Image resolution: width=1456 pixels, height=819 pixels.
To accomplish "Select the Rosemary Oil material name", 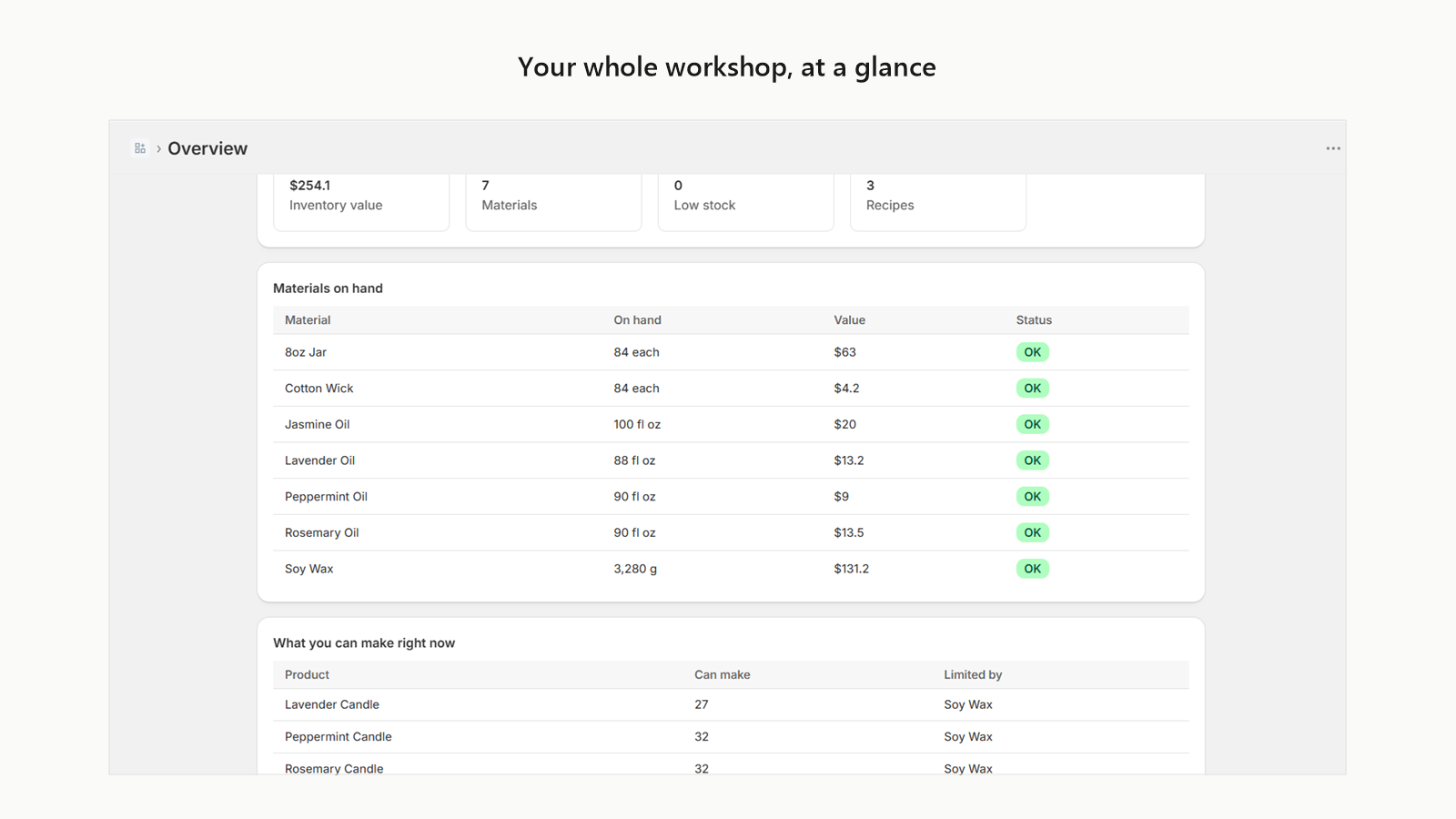I will tap(321, 532).
